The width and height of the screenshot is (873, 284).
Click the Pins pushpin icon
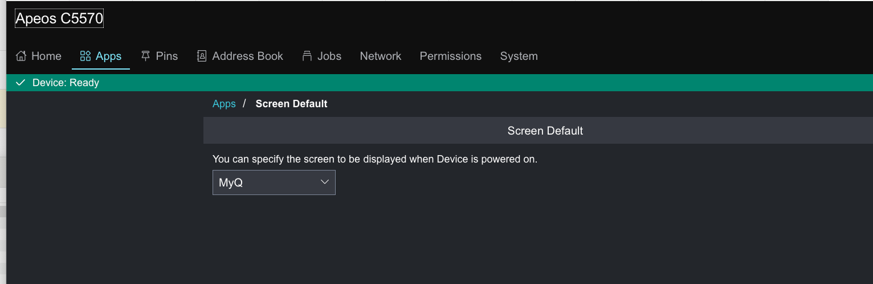(146, 56)
